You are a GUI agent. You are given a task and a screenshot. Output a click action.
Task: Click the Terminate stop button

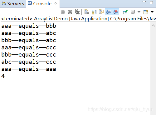(63, 12)
